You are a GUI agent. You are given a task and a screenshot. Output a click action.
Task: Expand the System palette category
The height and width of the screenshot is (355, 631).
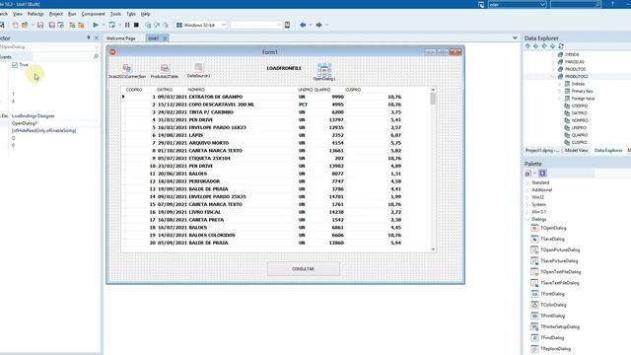point(527,204)
